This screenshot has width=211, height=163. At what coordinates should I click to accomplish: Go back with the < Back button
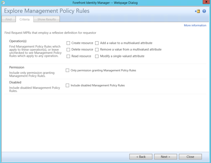click(x=141, y=157)
